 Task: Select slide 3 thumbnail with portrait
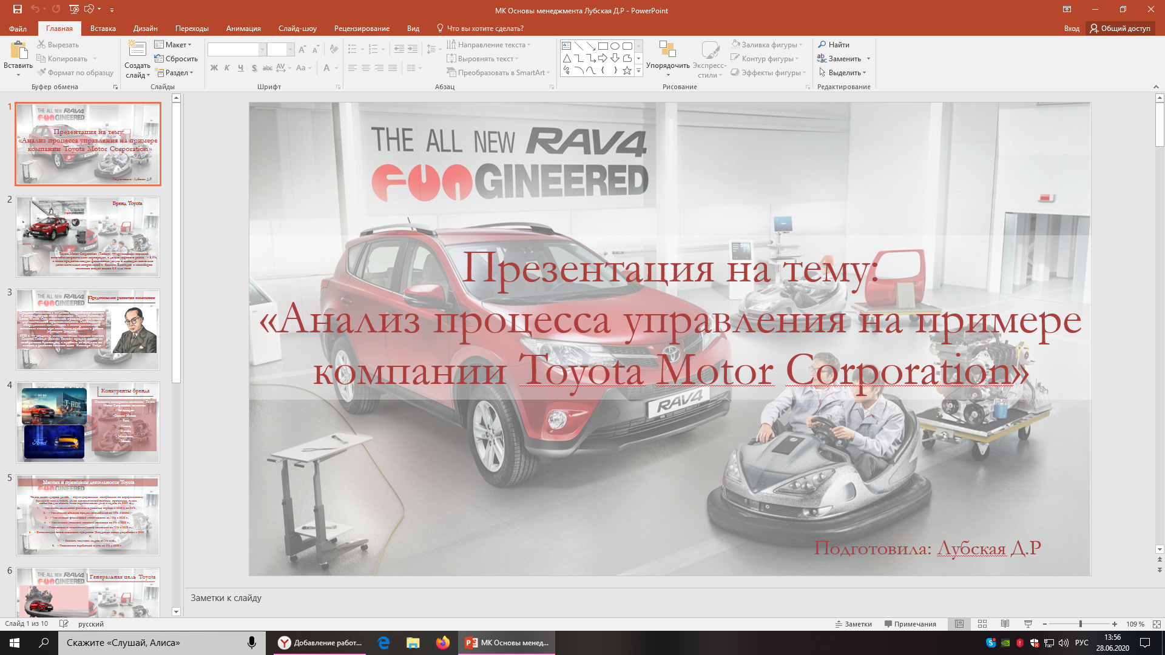(88, 329)
